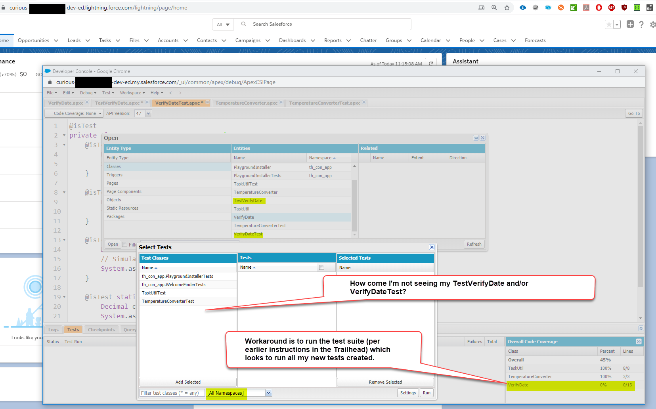The width and height of the screenshot is (656, 409).
Task: Expand the Overall Code Coverage panel arrows
Action: click(639, 342)
